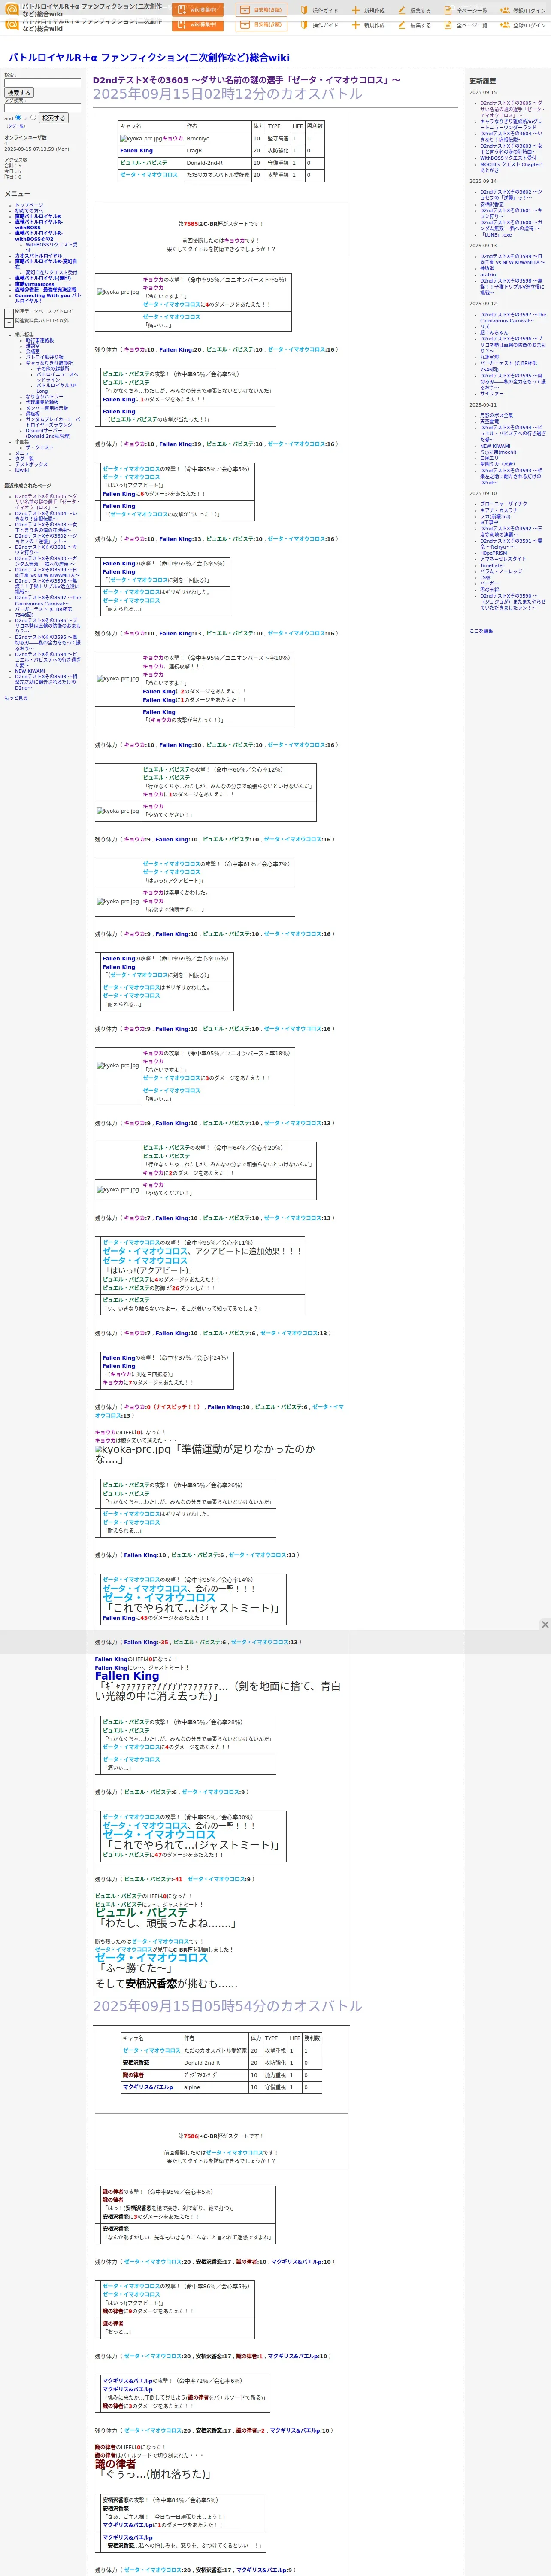Open 「LUNE」.exe in update history
This screenshot has height=2576, width=551.
(495, 235)
